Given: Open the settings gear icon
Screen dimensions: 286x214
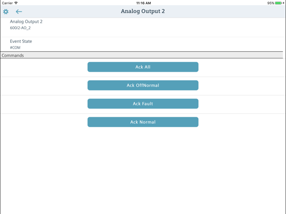Looking at the screenshot, I should (6, 12).
